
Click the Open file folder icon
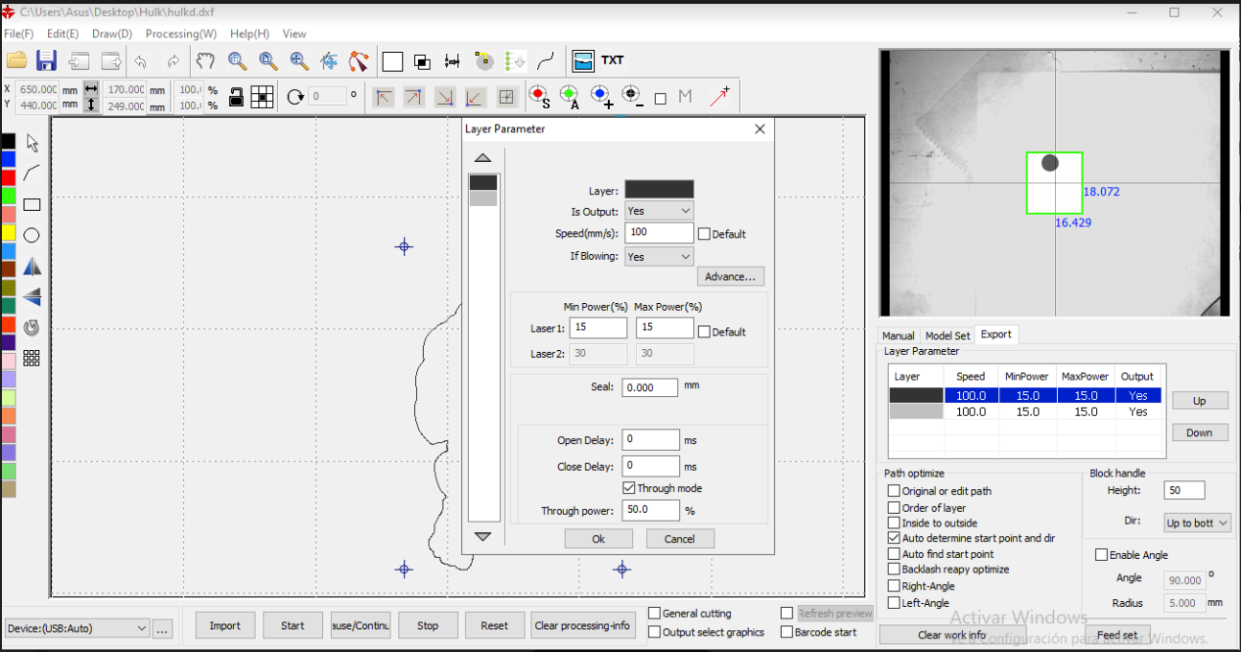16,61
